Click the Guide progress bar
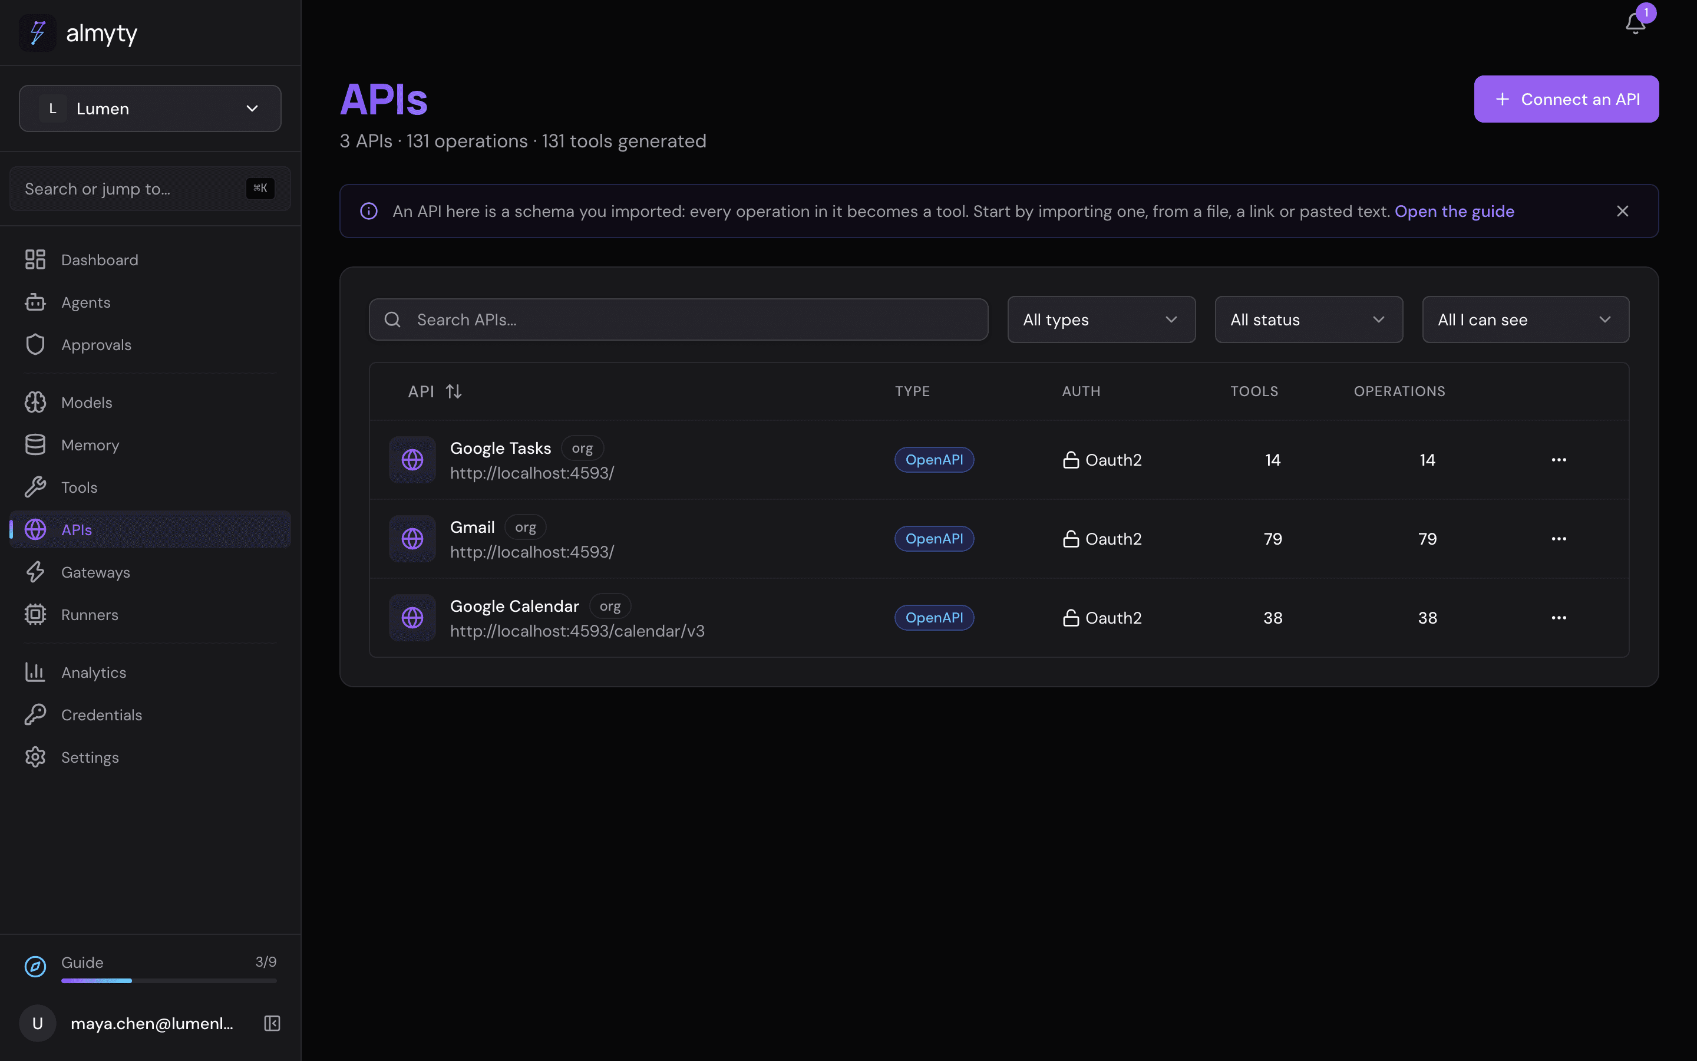This screenshot has height=1061, width=1697. click(x=169, y=980)
